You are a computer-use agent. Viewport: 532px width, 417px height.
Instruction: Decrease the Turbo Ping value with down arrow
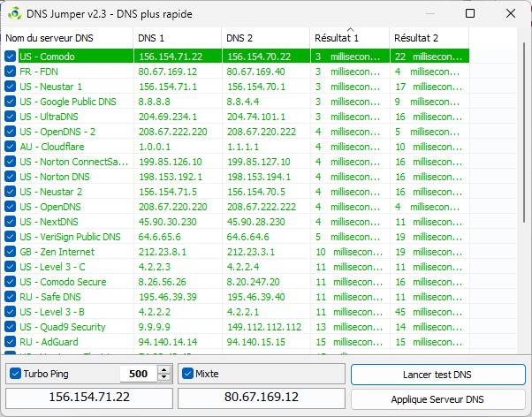tap(163, 377)
